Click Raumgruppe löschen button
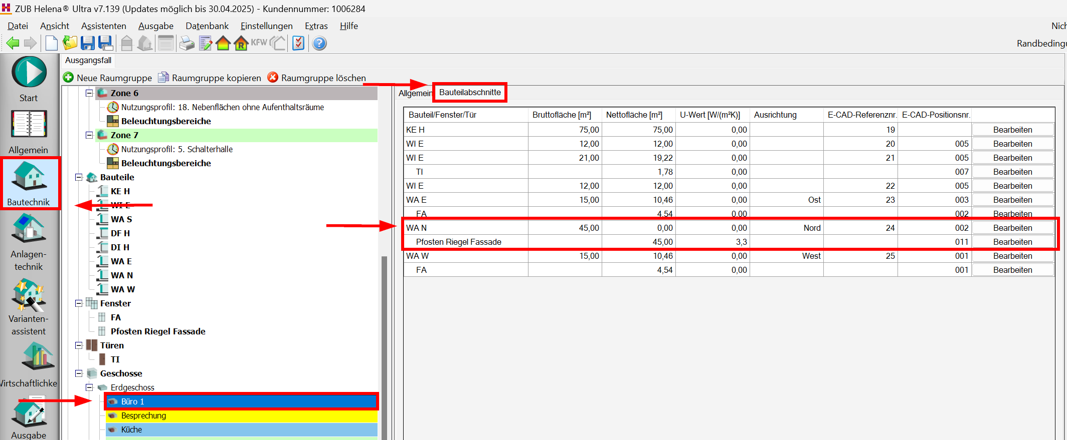 pos(316,78)
